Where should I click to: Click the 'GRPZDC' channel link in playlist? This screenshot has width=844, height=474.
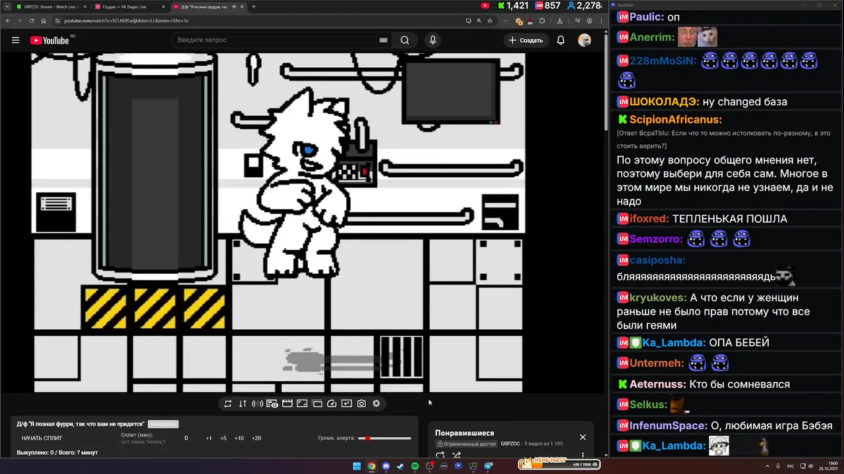click(510, 444)
